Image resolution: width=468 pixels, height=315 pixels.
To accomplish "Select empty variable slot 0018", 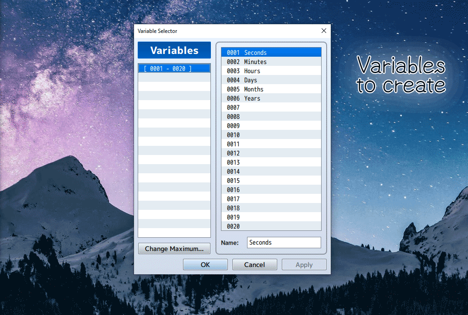I will pyautogui.click(x=271, y=208).
